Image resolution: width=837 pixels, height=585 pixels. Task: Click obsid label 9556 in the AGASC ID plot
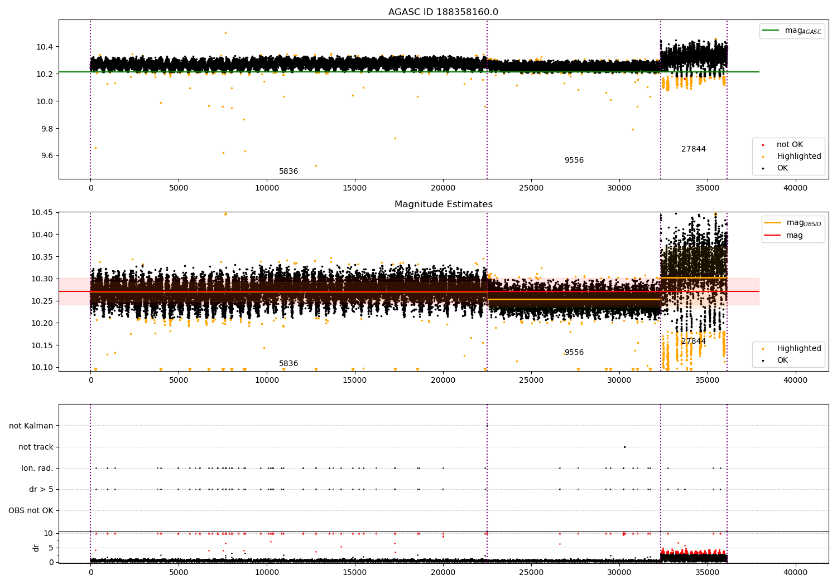click(574, 160)
